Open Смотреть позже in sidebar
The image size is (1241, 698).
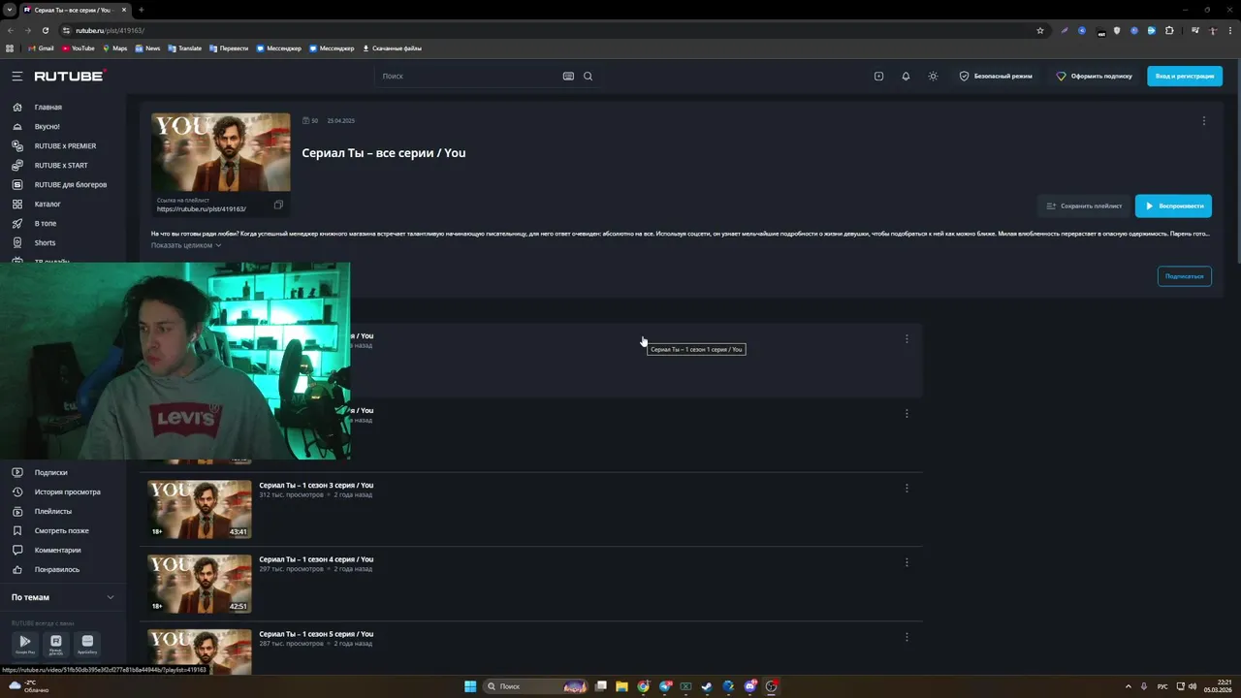coord(63,530)
